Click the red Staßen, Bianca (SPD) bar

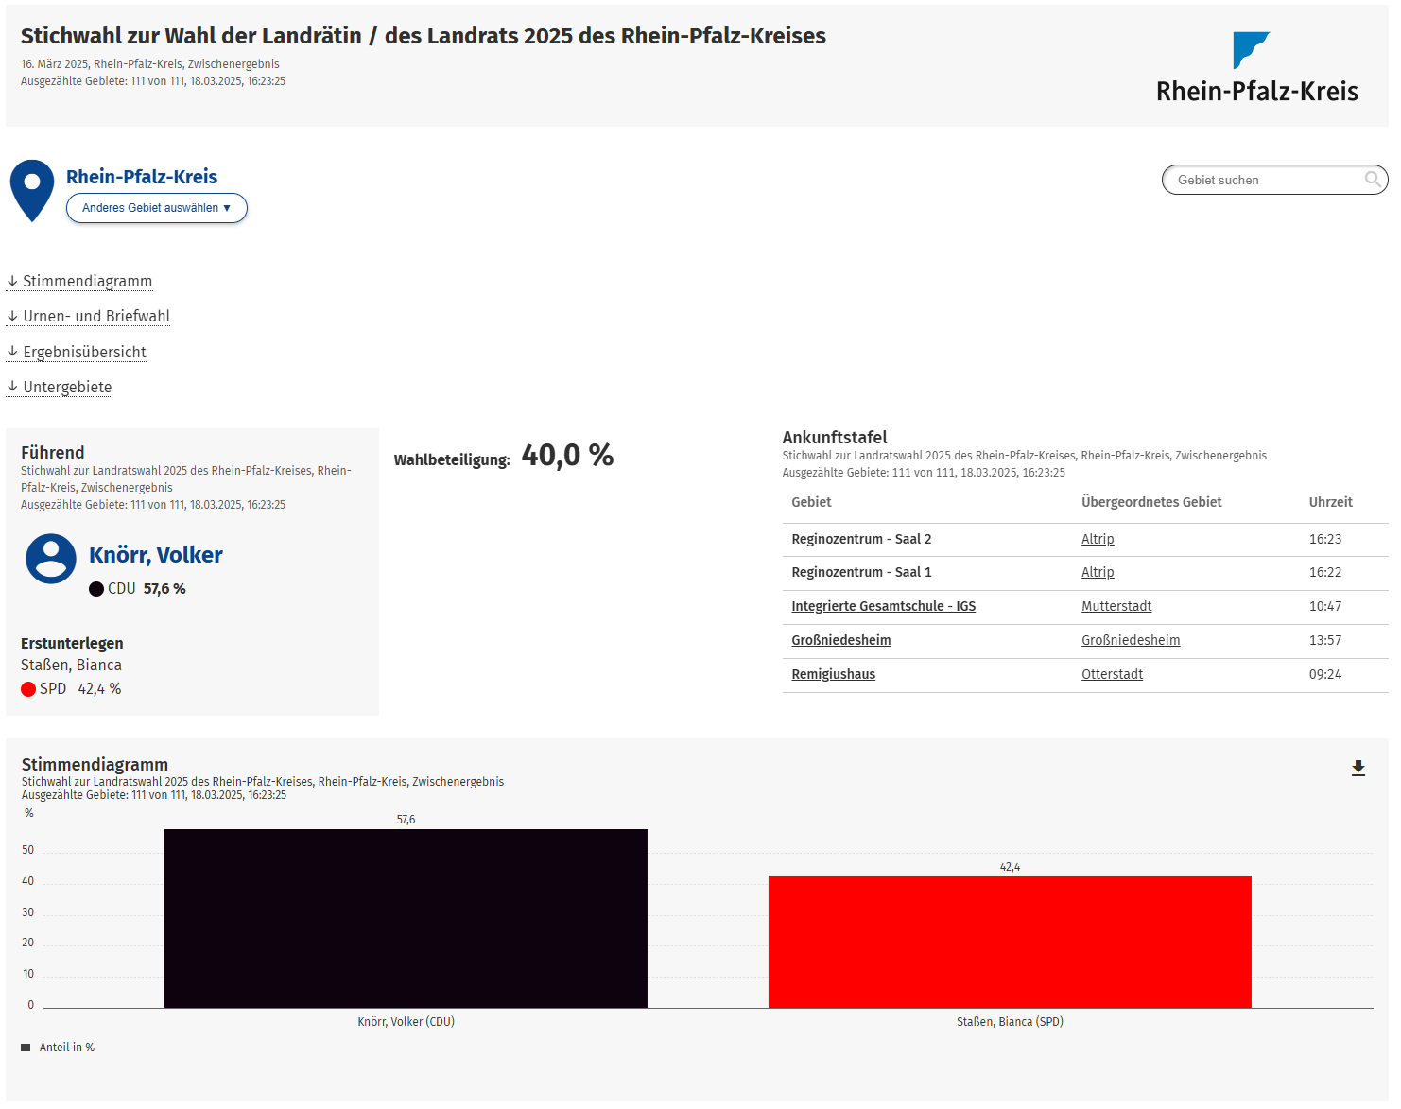[x=1010, y=942]
